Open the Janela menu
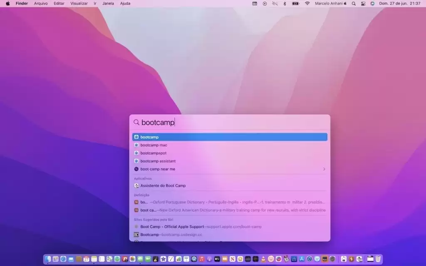 108,3
